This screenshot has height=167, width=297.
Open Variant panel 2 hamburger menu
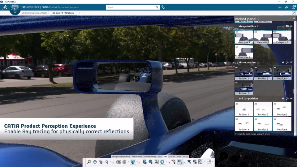coord(294,19)
